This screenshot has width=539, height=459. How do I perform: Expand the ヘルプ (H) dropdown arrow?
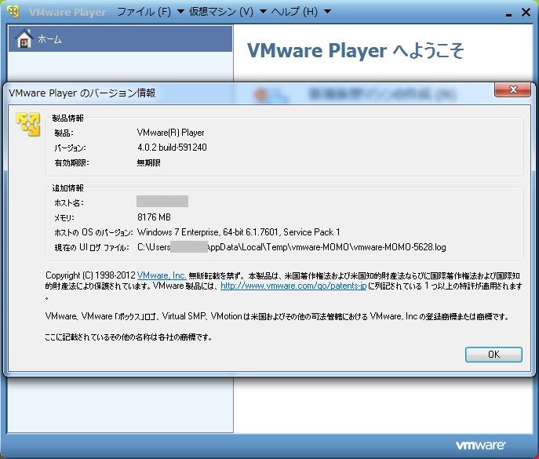coord(328,12)
